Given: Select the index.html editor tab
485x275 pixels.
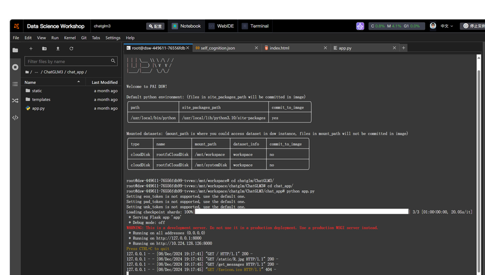Looking at the screenshot, I should pos(296,48).
